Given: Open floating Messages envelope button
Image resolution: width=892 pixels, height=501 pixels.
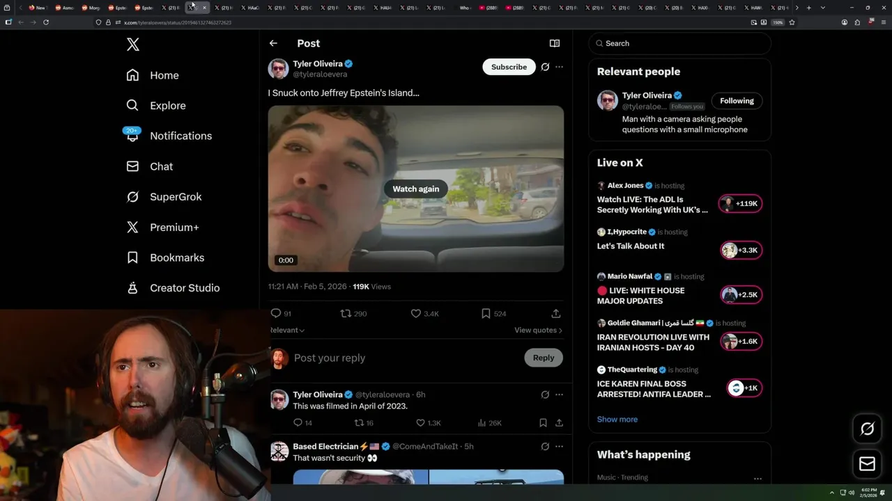Looking at the screenshot, I should 868,464.
